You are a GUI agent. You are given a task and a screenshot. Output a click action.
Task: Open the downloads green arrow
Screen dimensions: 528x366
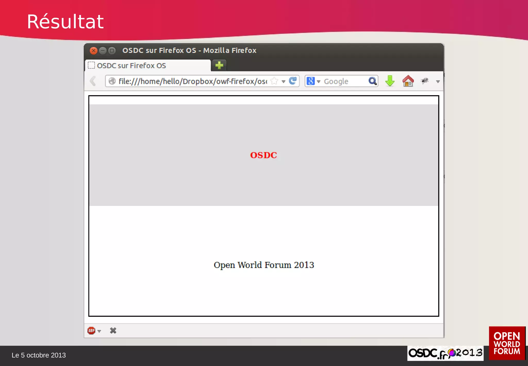390,81
